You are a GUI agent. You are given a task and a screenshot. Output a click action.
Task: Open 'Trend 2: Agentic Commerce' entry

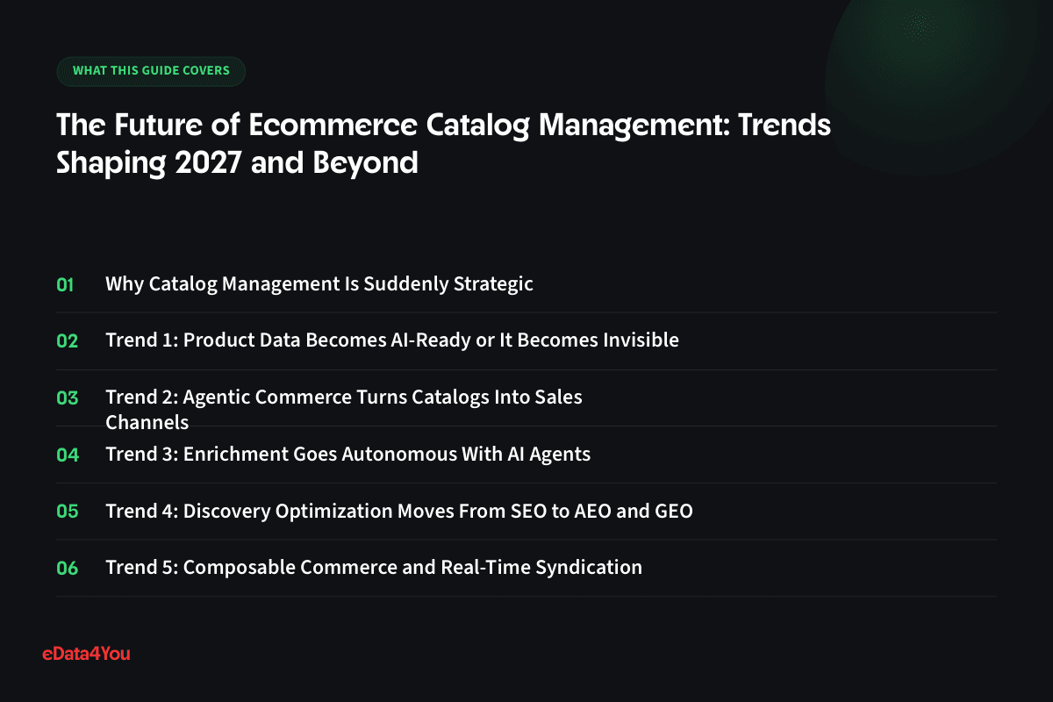pos(344,410)
